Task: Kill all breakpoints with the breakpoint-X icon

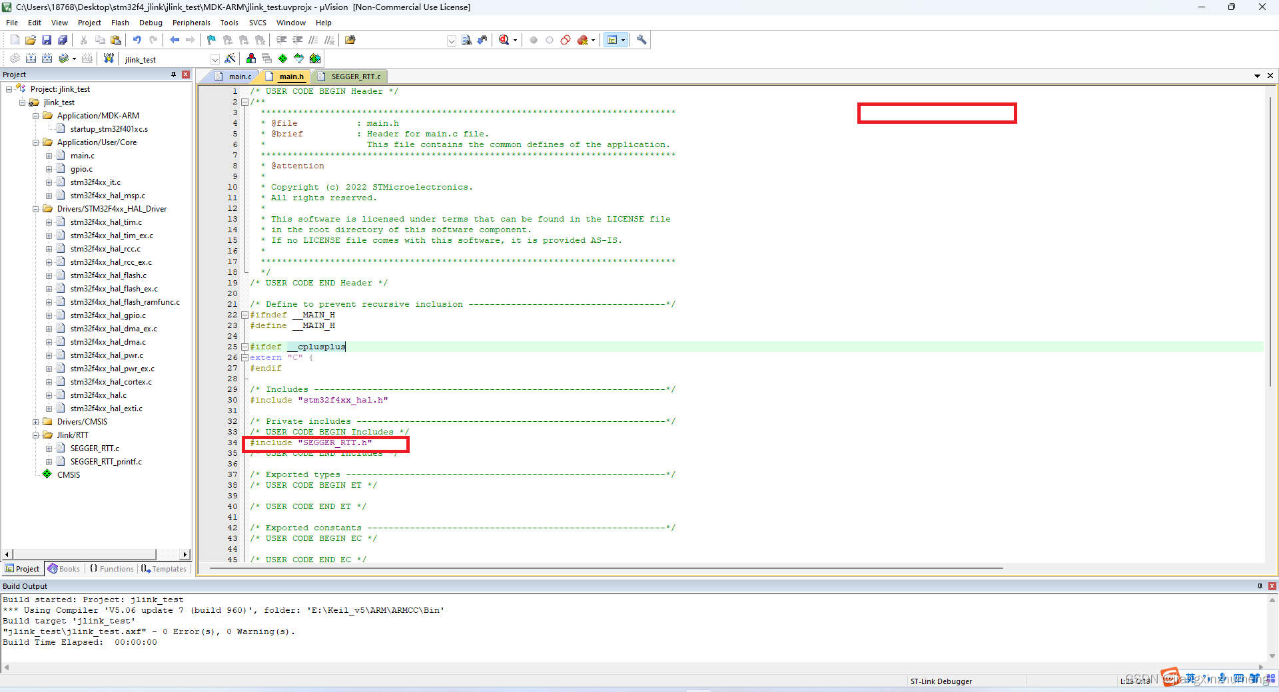Action: (x=582, y=40)
